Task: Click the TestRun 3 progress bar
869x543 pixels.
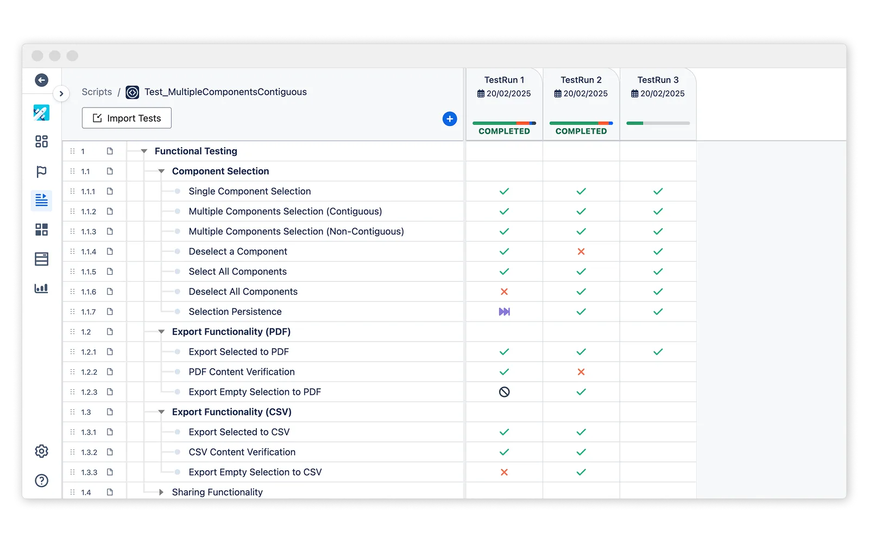Action: pos(658,123)
